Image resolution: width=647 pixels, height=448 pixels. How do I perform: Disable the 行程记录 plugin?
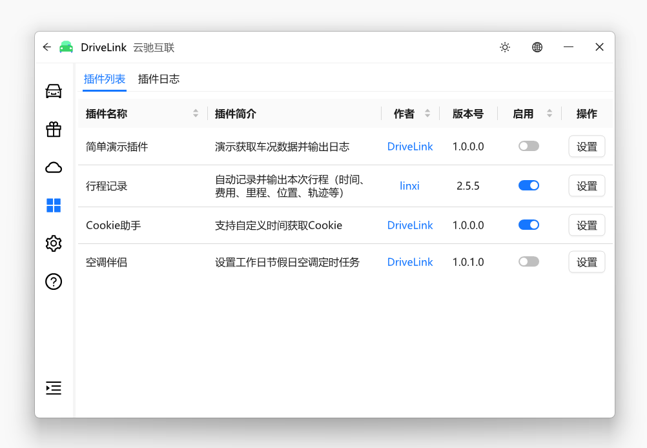(528, 185)
